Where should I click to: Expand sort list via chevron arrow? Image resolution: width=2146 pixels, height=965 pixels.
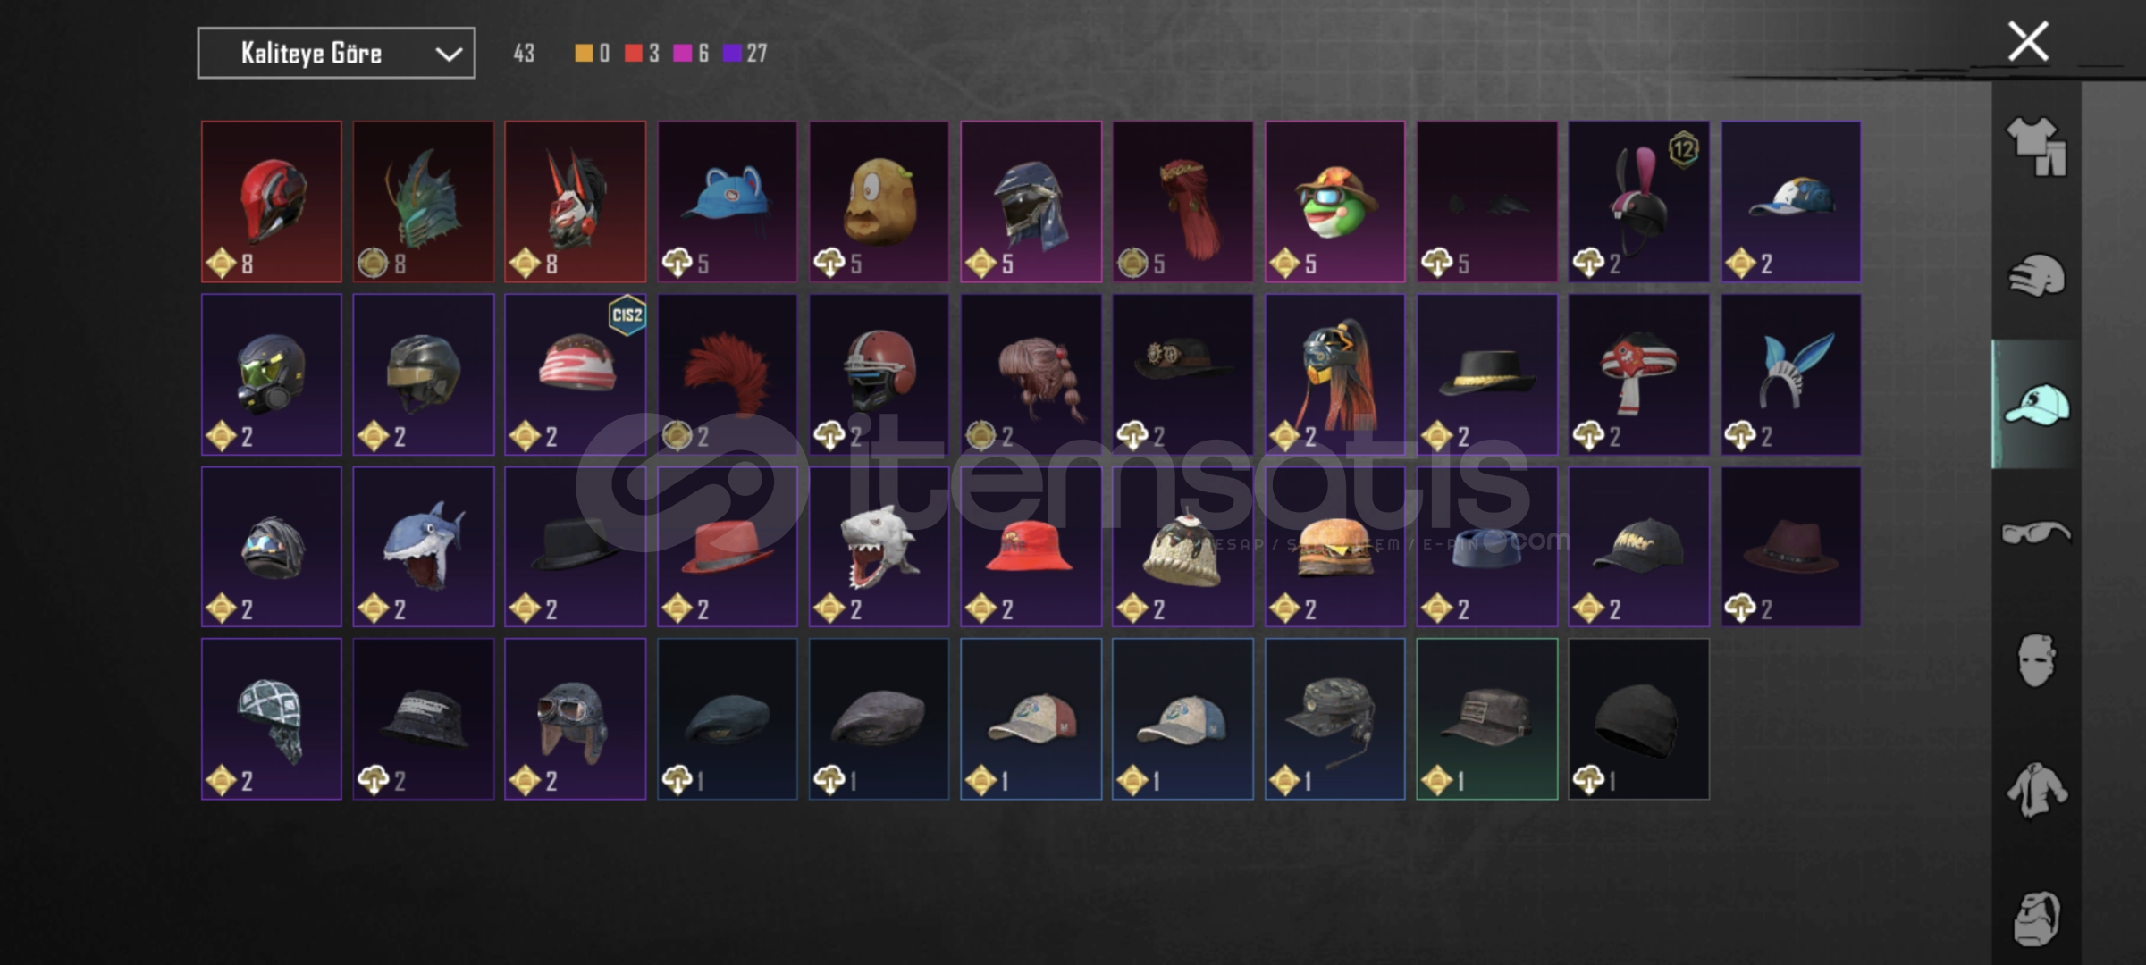coord(449,55)
